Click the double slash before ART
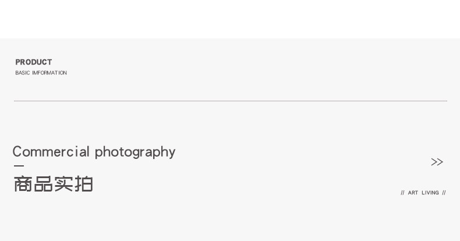460x241 pixels. [x=402, y=193]
